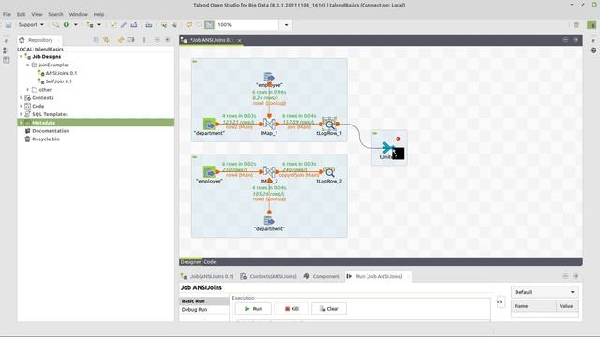Image resolution: width=600 pixels, height=337 pixels.
Task: Click the top employee database input icon
Action: 269,77
